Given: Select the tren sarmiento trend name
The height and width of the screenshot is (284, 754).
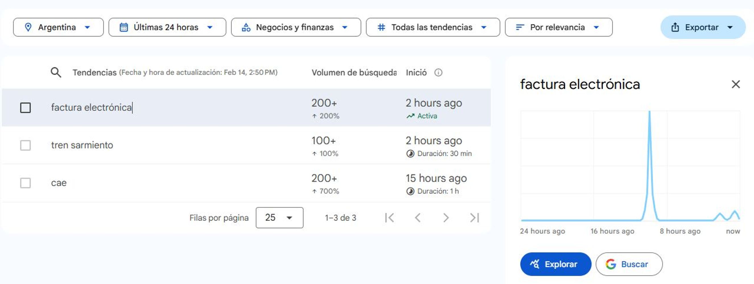Looking at the screenshot, I should [x=82, y=145].
